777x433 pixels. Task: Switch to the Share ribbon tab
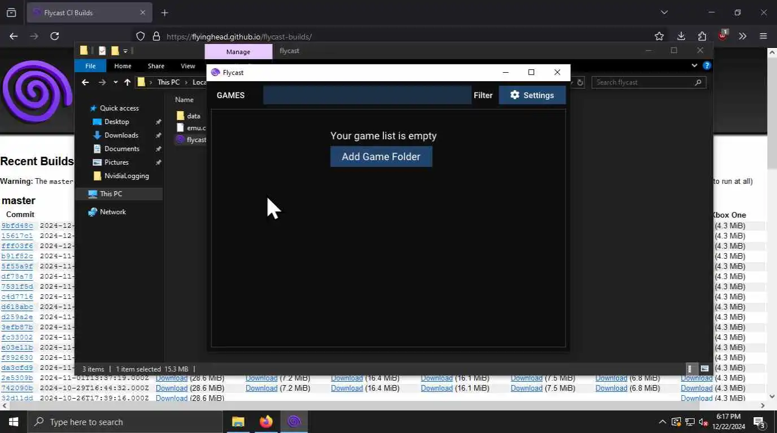156,66
